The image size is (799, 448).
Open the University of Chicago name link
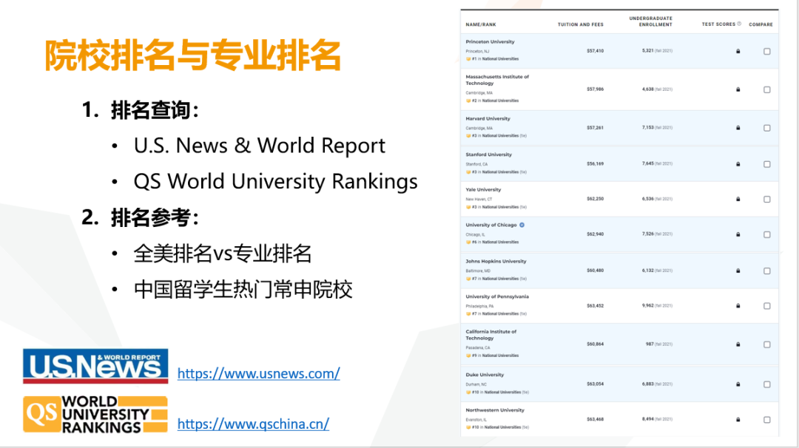pos(490,225)
